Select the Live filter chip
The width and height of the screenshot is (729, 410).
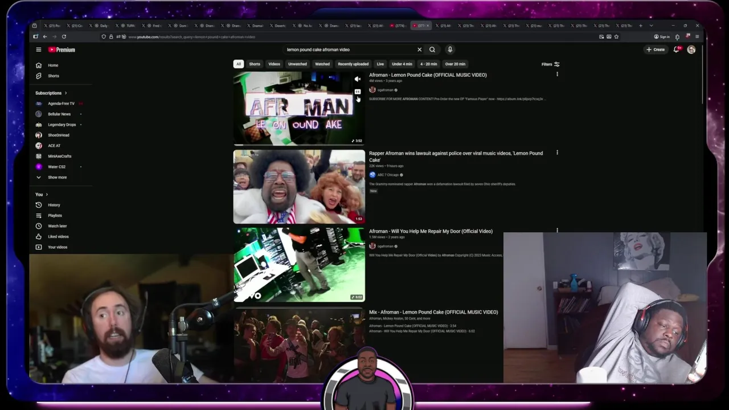(380, 64)
